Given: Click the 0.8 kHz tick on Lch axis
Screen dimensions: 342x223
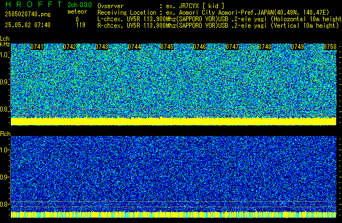Looking at the screenshot, I should [x=4, y=109].
